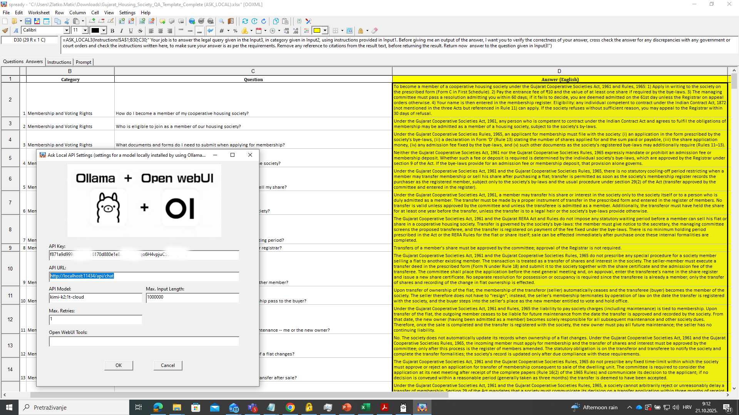
Task: Click OK in API Settings dialog
Action: tap(119, 365)
